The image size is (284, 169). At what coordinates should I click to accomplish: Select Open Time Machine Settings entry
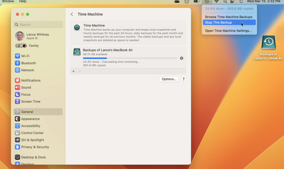pyautogui.click(x=228, y=31)
